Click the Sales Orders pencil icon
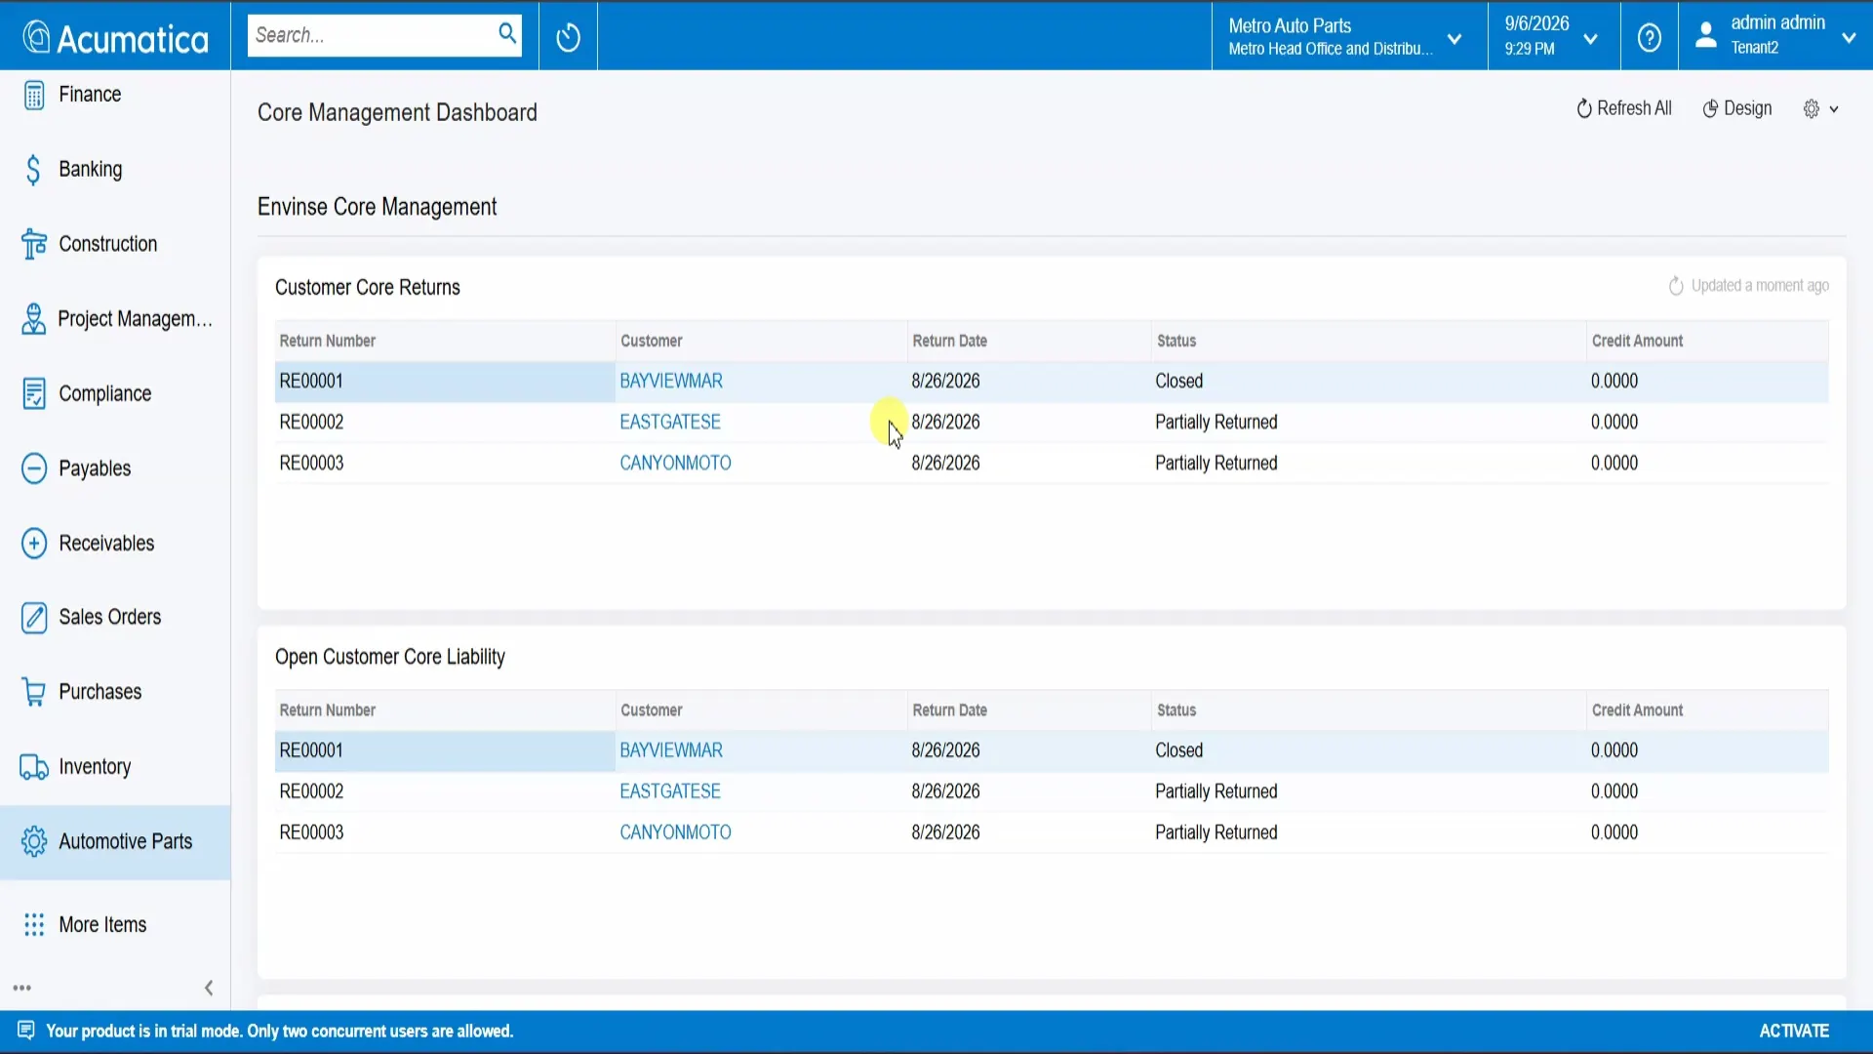The image size is (1873, 1054). pyautogui.click(x=34, y=618)
